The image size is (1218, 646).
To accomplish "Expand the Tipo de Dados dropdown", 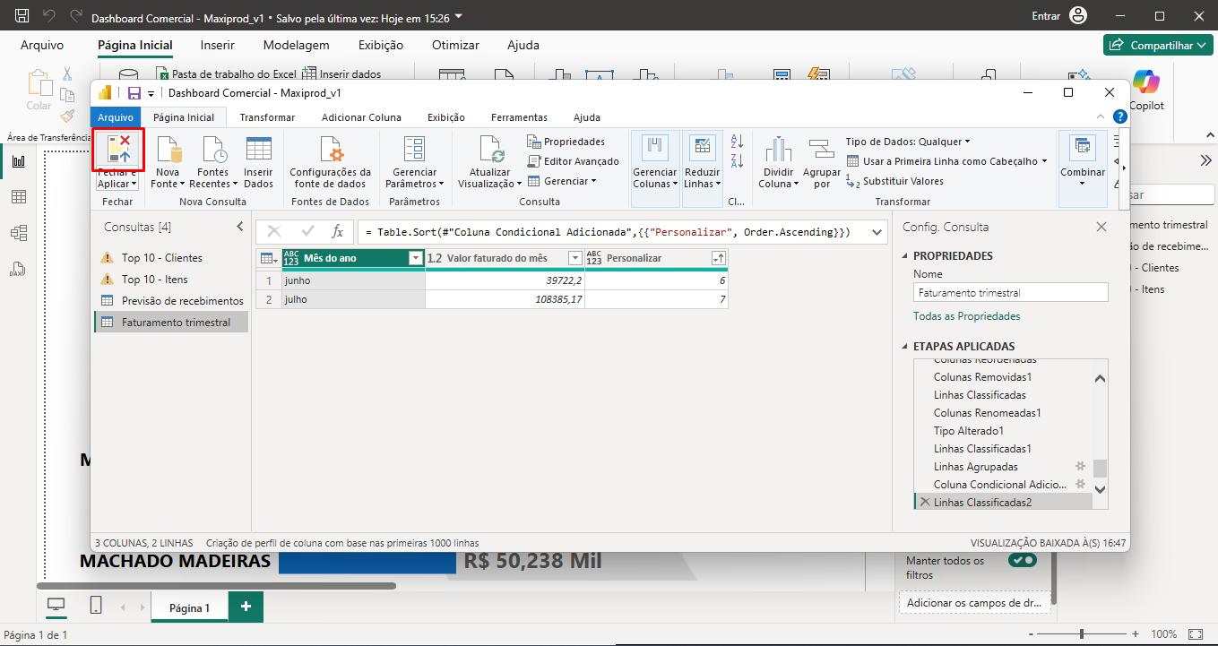I will pos(907,142).
